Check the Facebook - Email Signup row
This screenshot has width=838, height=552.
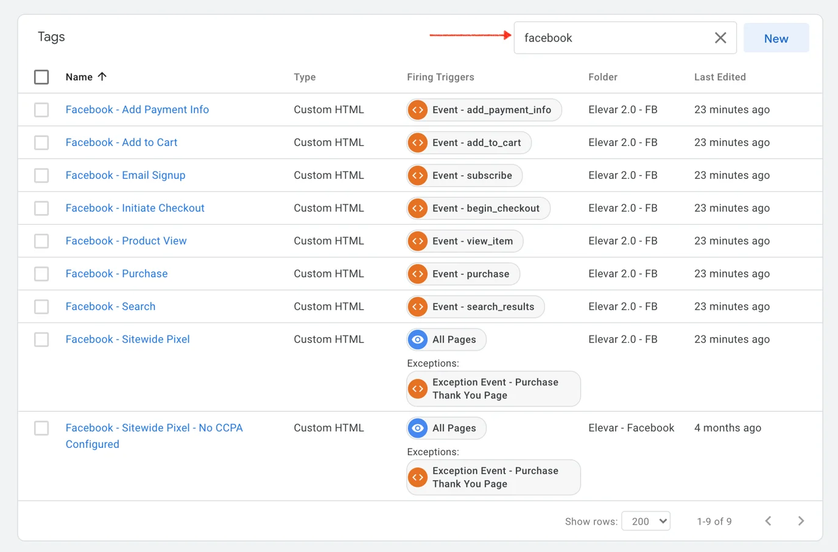coord(41,175)
